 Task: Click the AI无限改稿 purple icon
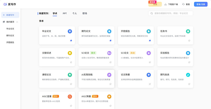(109, 75)
